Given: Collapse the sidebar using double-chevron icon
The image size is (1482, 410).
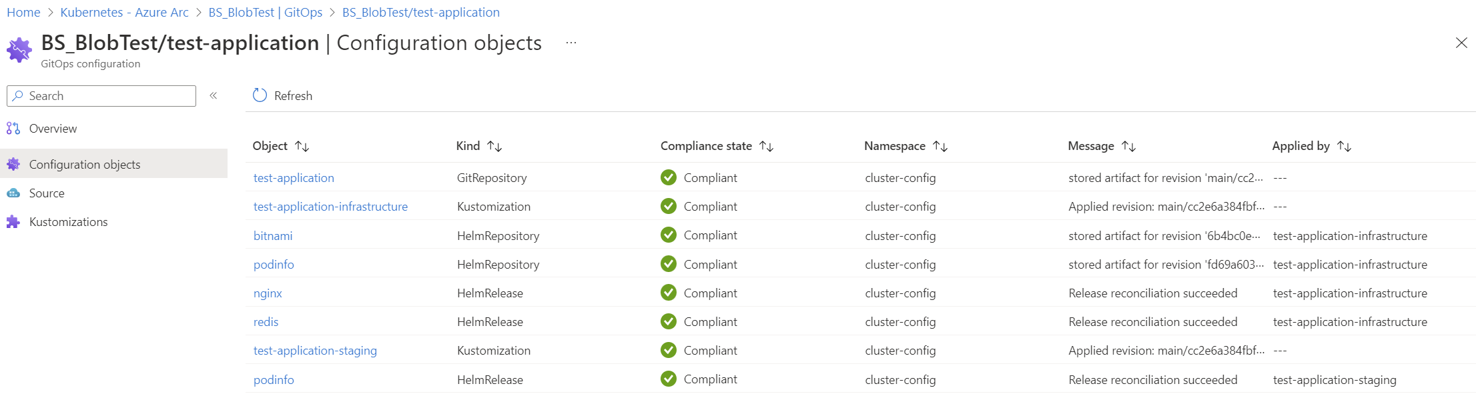Looking at the screenshot, I should 214,95.
